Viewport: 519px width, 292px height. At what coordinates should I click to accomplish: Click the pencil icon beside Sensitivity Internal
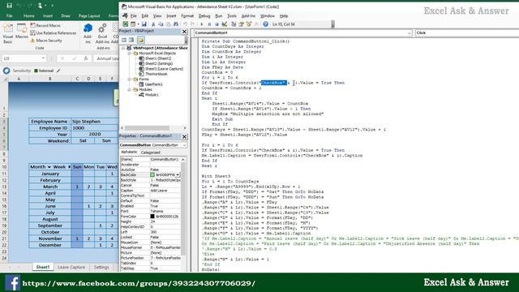click(58, 71)
